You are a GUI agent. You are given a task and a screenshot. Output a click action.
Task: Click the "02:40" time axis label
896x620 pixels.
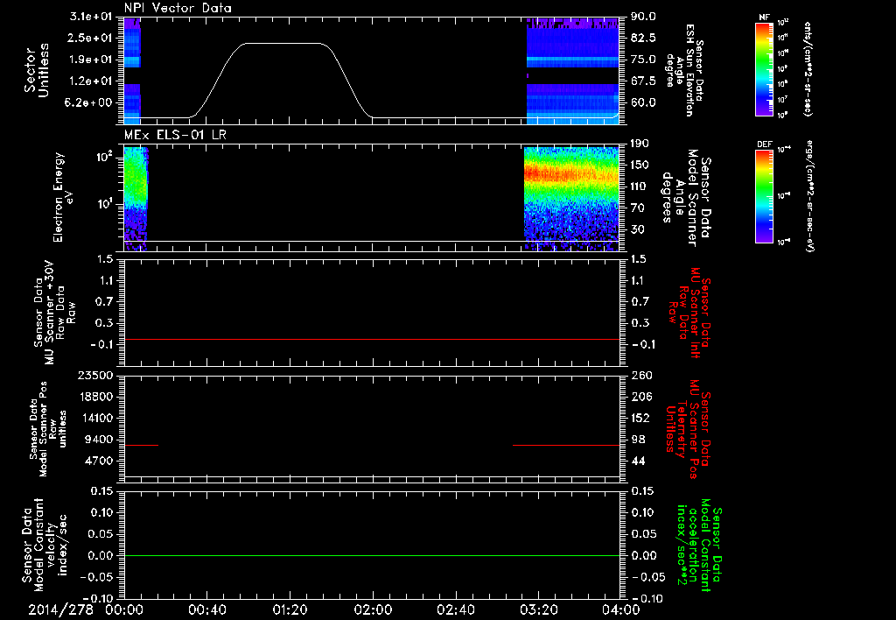click(455, 609)
